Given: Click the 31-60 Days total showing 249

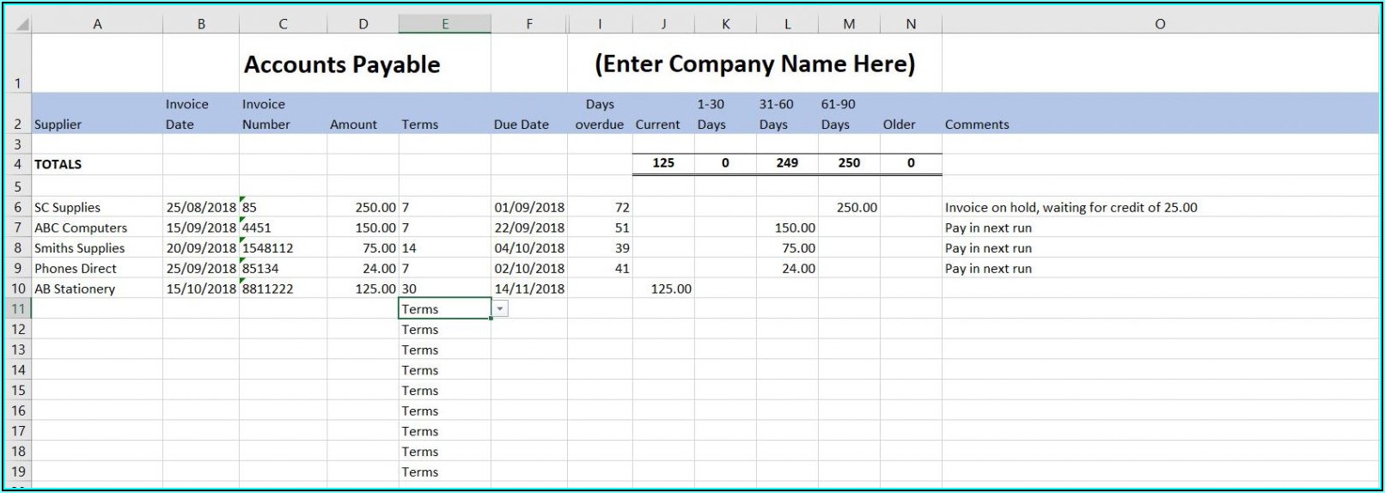Looking at the screenshot, I should [x=787, y=163].
